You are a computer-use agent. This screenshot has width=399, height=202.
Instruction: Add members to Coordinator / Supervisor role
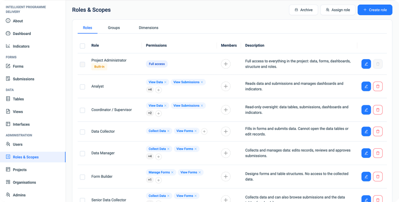point(225,110)
